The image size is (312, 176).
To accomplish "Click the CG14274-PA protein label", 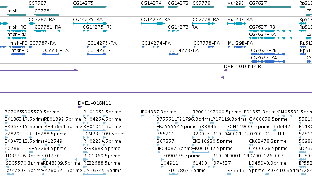I will pos(156,43).
